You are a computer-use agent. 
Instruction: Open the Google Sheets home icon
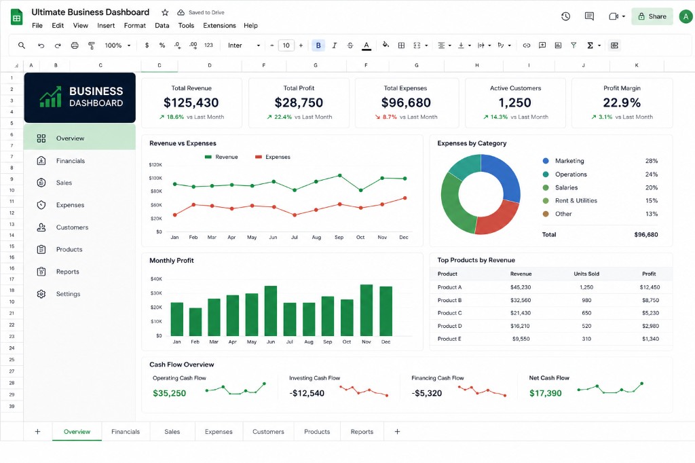(17, 17)
